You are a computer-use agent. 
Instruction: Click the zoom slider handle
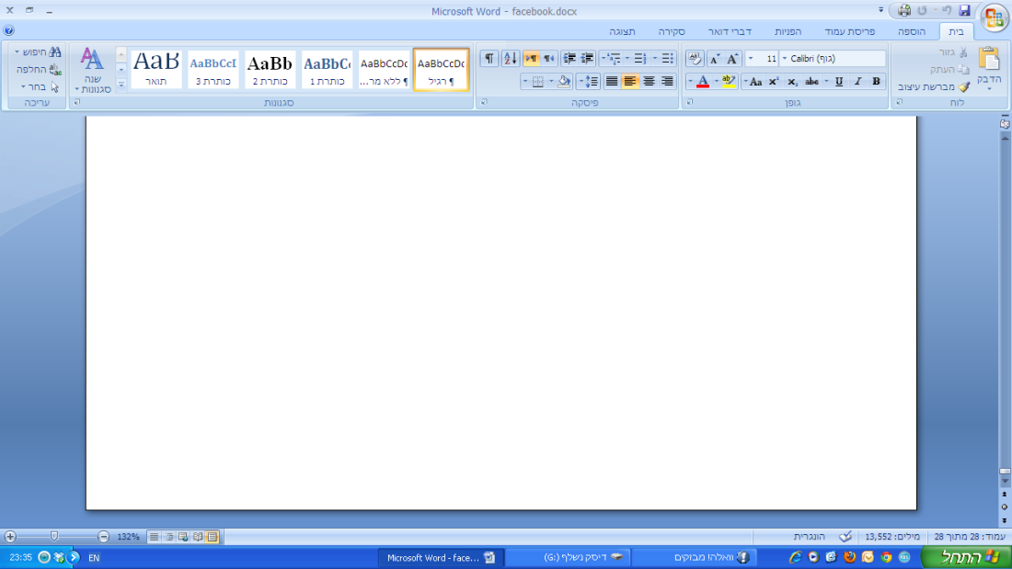pos(54,537)
